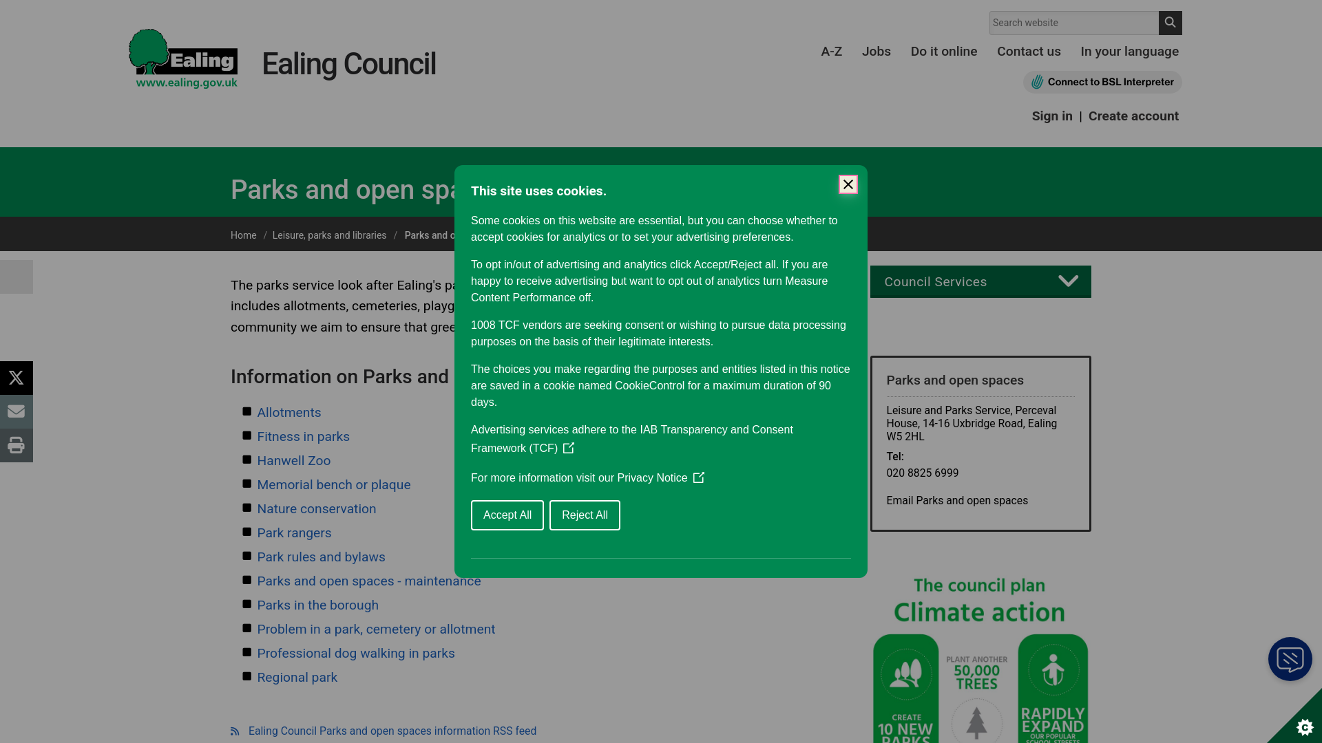Open Professional dog walking in parks
Screen dimensions: 1322x743
point(356,654)
